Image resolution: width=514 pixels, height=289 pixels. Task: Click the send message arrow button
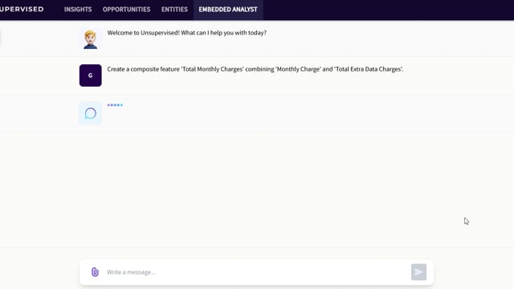coord(418,272)
